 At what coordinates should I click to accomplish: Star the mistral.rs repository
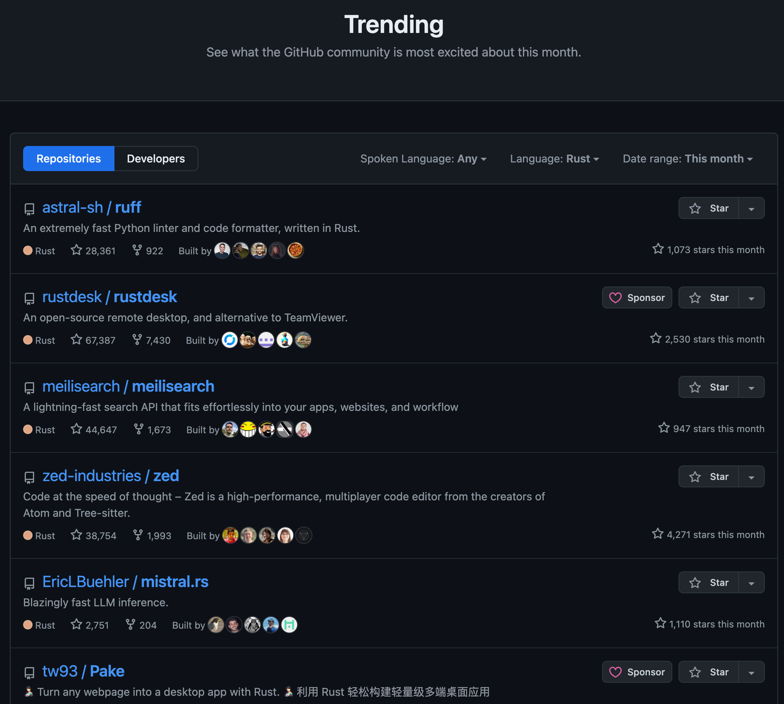708,582
